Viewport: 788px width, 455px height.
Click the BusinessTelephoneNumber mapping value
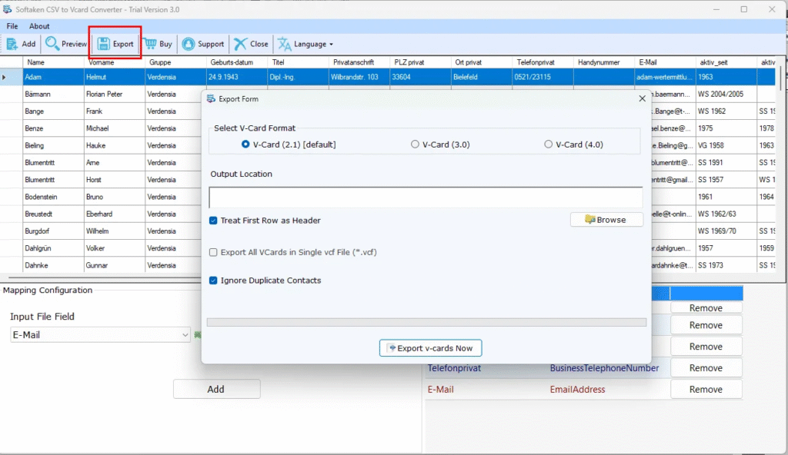(x=604, y=368)
